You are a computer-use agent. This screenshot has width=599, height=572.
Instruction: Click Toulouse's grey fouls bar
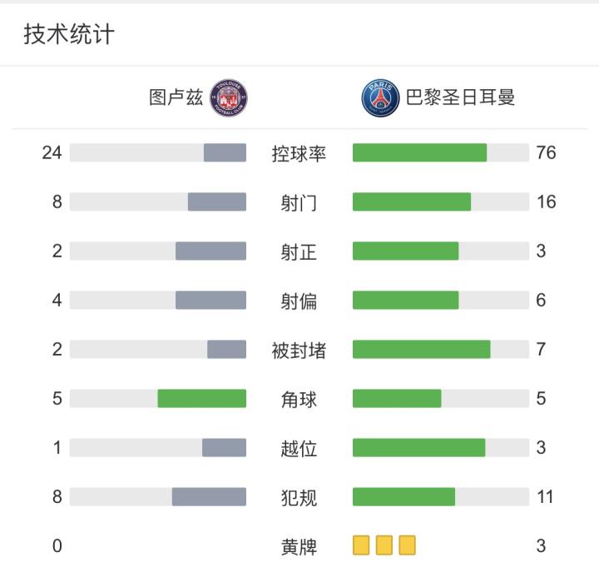[x=209, y=497]
